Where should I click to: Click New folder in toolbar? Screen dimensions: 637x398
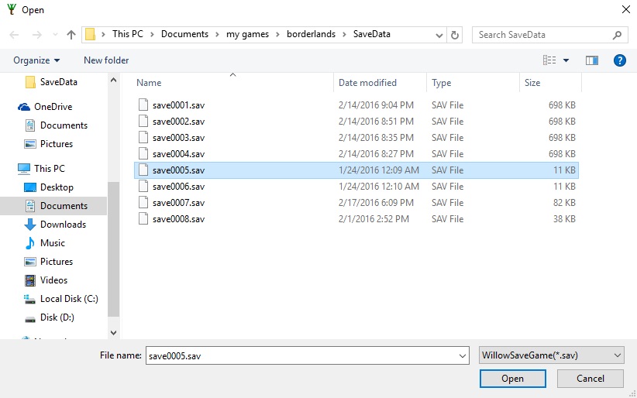pos(106,60)
